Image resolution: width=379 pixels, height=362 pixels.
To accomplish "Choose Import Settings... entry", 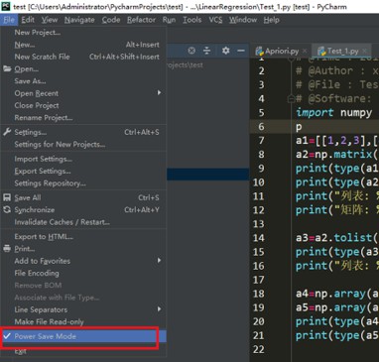I will point(82,159).
